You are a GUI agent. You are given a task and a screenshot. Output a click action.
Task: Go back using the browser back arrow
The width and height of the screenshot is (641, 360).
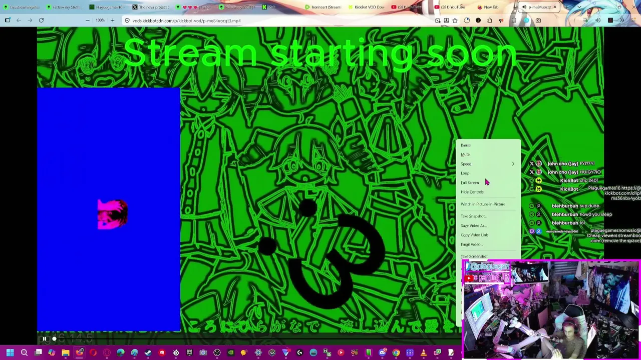pos(19,20)
